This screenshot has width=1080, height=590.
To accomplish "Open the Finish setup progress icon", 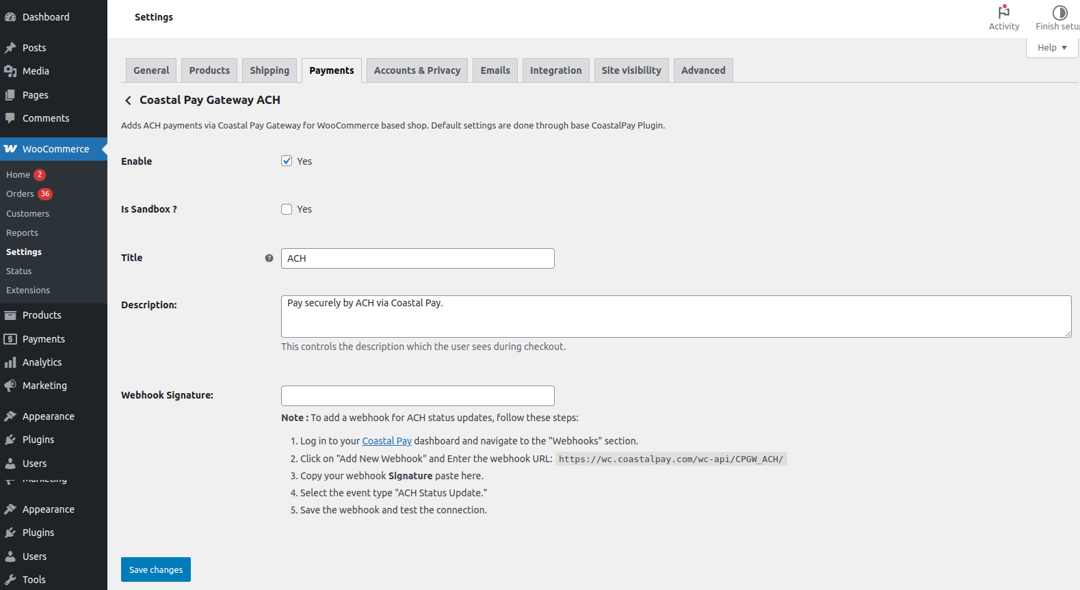I will [1059, 12].
